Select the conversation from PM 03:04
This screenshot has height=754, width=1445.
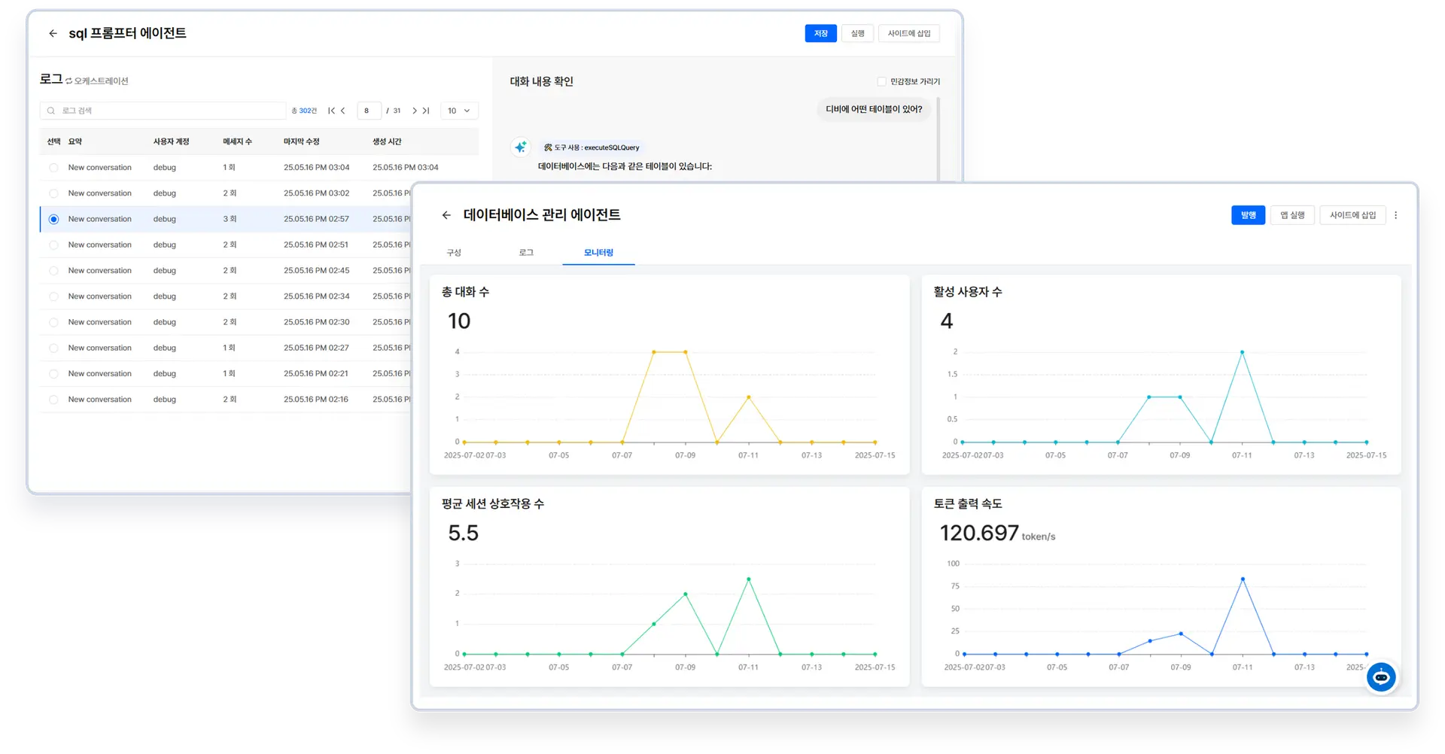pyautogui.click(x=53, y=168)
